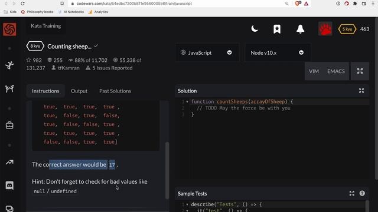Open the browser extensions puzzle icon
The width and height of the screenshot is (378, 212).
coord(355,4)
